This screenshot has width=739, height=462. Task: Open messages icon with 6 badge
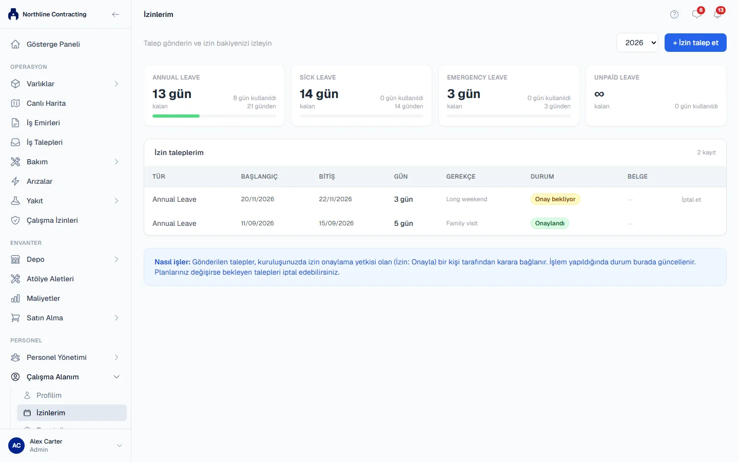[697, 14]
